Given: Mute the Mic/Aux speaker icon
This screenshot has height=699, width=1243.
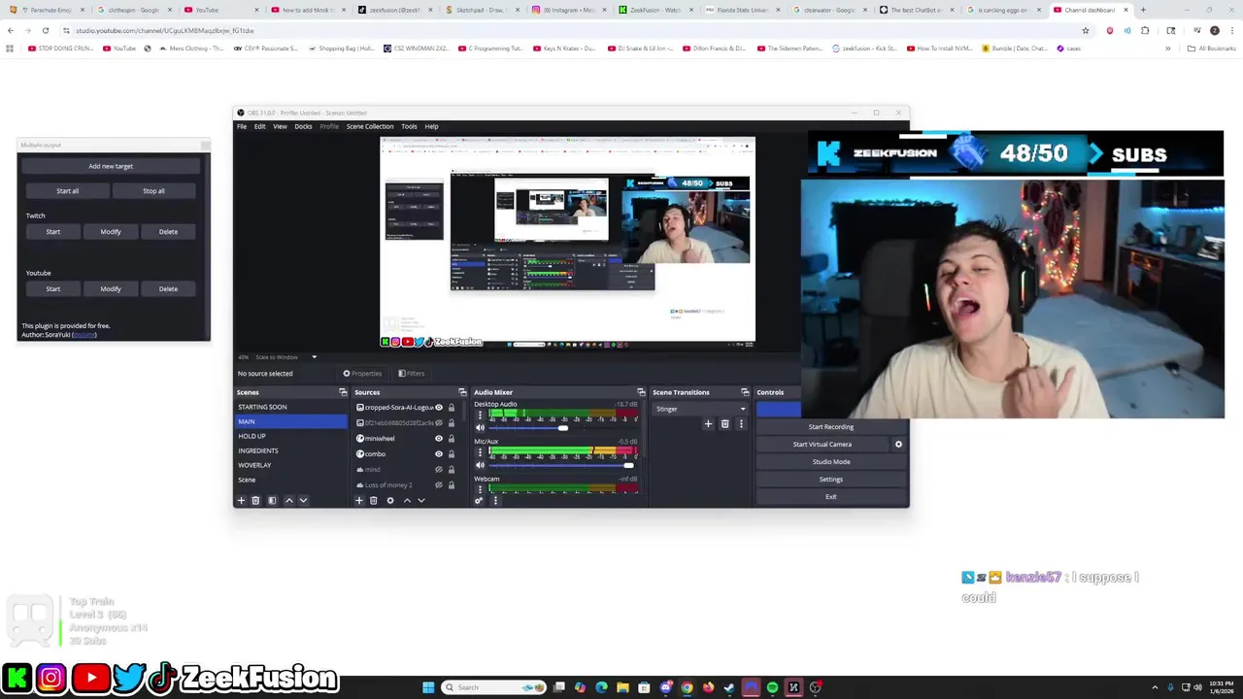Looking at the screenshot, I should coord(480,465).
